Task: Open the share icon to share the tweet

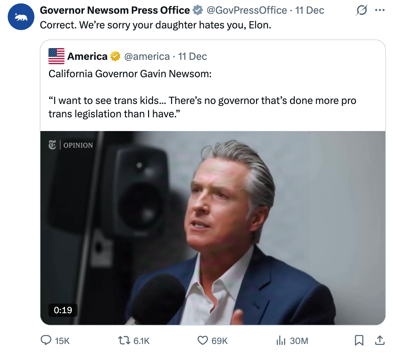Action: [x=380, y=341]
